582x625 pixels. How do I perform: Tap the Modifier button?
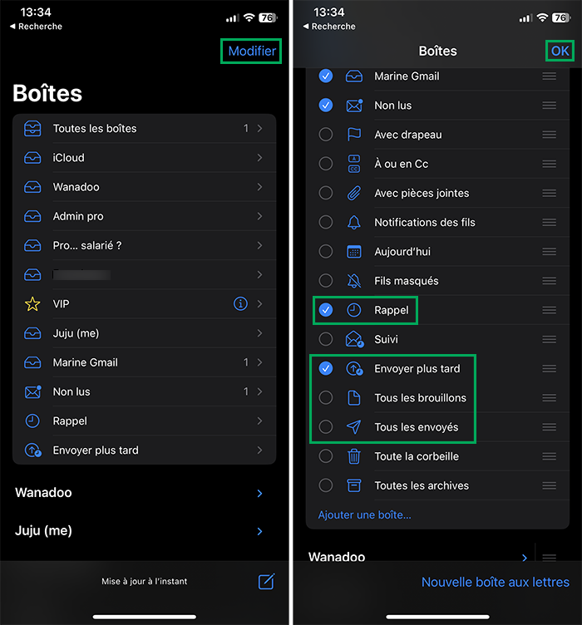tap(252, 51)
